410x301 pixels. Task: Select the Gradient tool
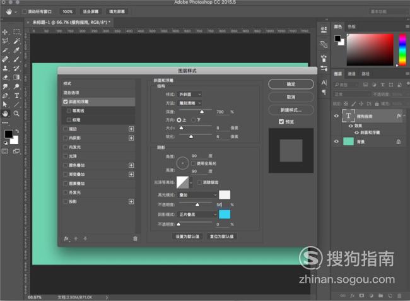[16, 78]
